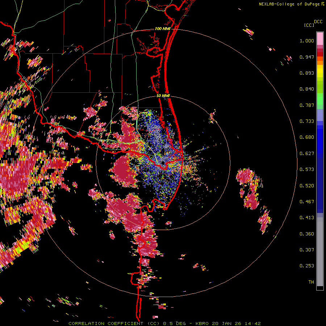Click the 0.520 scale value

[x=307, y=186]
